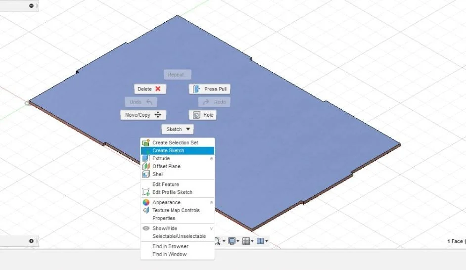Open the Viewports dropdown arrow

[266, 241]
